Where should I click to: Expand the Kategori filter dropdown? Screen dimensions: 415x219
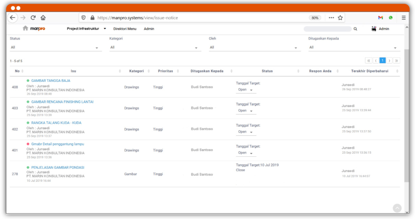tap(155, 48)
